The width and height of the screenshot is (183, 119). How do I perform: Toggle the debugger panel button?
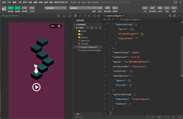[x=25, y=8]
